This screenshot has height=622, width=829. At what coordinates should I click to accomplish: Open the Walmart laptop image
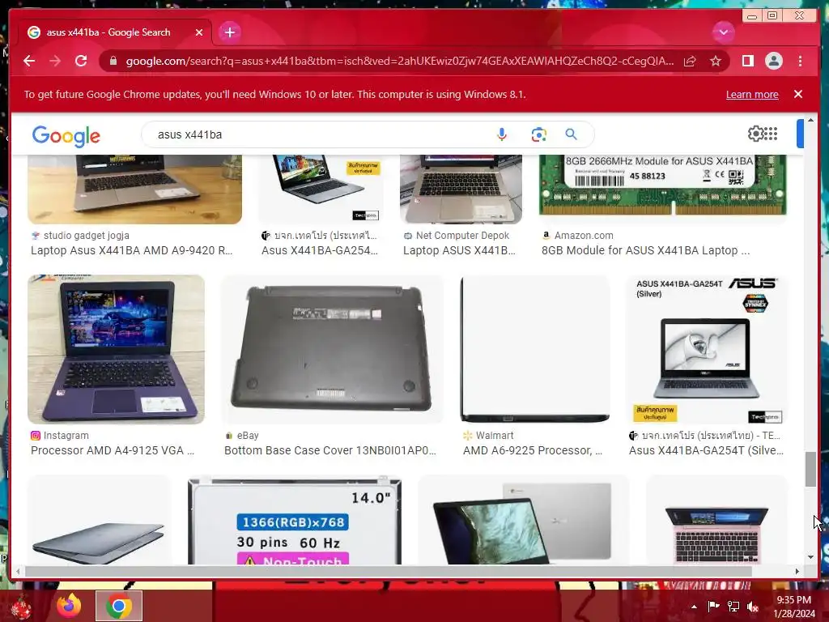coord(534,349)
